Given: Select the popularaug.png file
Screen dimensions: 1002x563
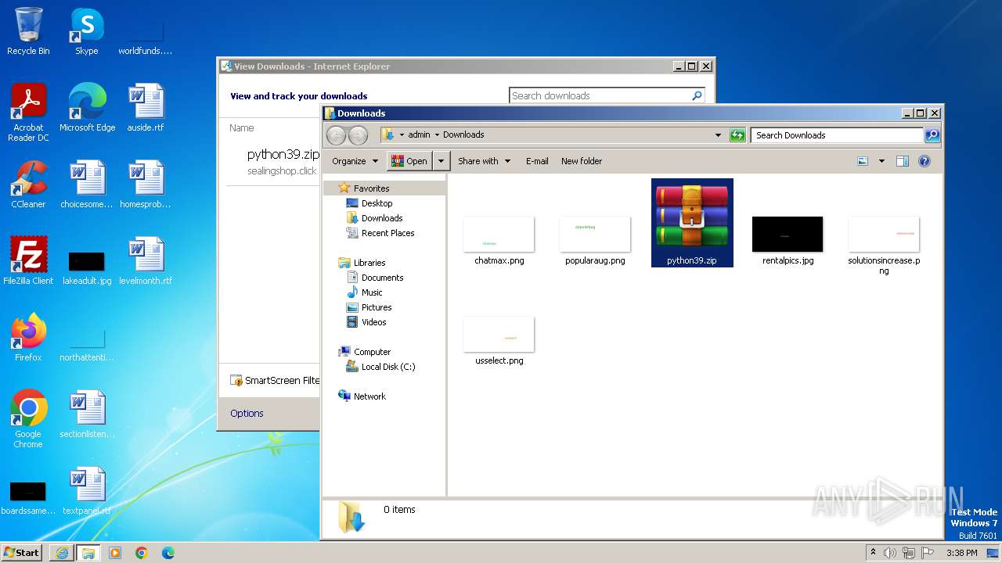Looking at the screenshot, I should [x=595, y=241].
